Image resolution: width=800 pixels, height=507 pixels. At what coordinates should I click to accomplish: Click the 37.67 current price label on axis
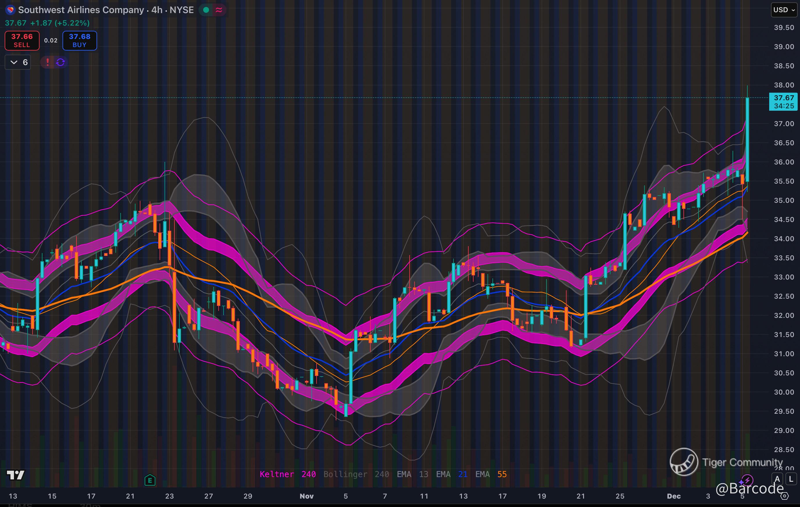tap(783, 98)
